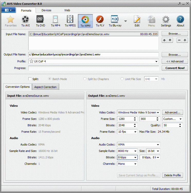Open the blue application menu button
Screen dimensions: 191x193
8,10
